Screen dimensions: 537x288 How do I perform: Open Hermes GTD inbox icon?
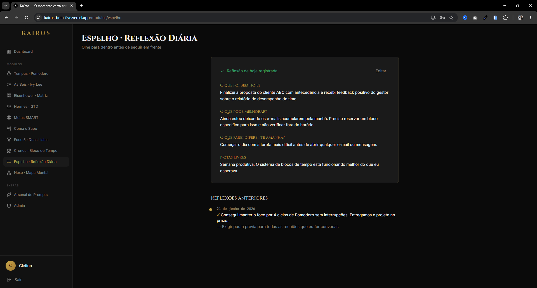click(x=9, y=107)
